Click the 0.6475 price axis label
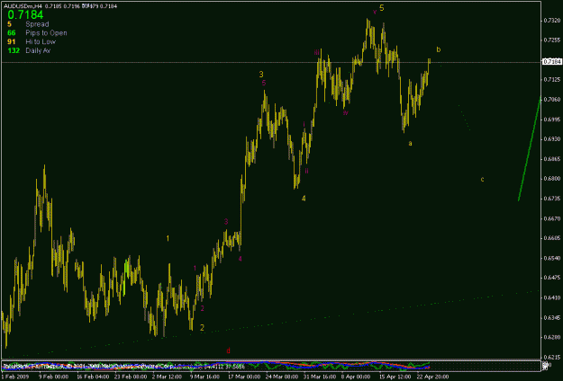Image resolution: width=563 pixels, height=381 pixels. coord(553,278)
